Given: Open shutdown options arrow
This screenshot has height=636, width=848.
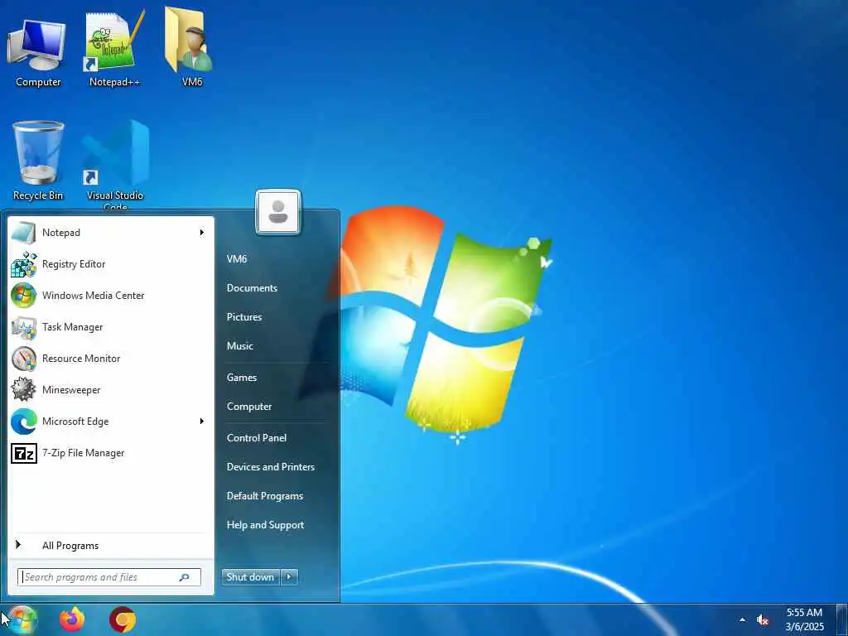Looking at the screenshot, I should click(289, 577).
